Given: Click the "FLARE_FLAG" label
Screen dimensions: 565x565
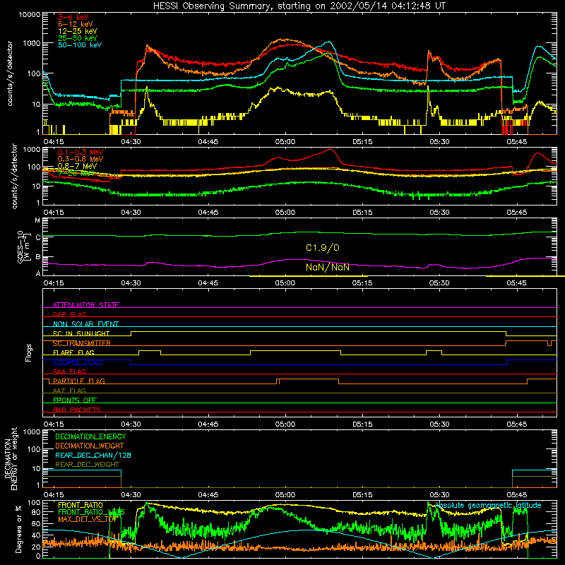Looking at the screenshot, I should 73,352.
